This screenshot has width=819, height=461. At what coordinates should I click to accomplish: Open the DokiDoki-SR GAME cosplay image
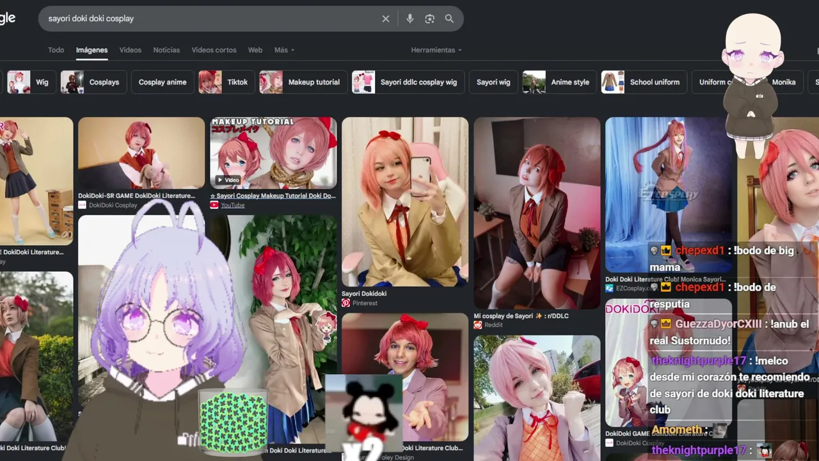(x=141, y=153)
